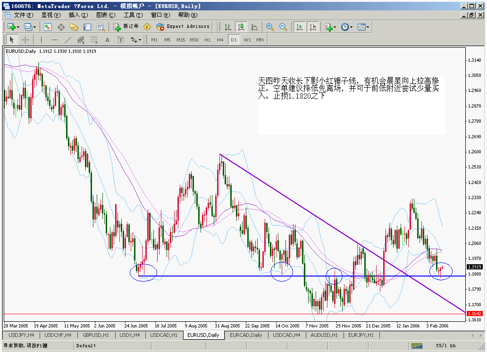Select the equidistant channel tool
This screenshot has width=487, height=352.
[81, 40]
